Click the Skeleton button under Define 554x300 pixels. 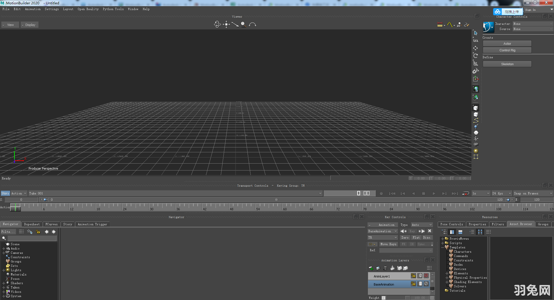point(507,64)
